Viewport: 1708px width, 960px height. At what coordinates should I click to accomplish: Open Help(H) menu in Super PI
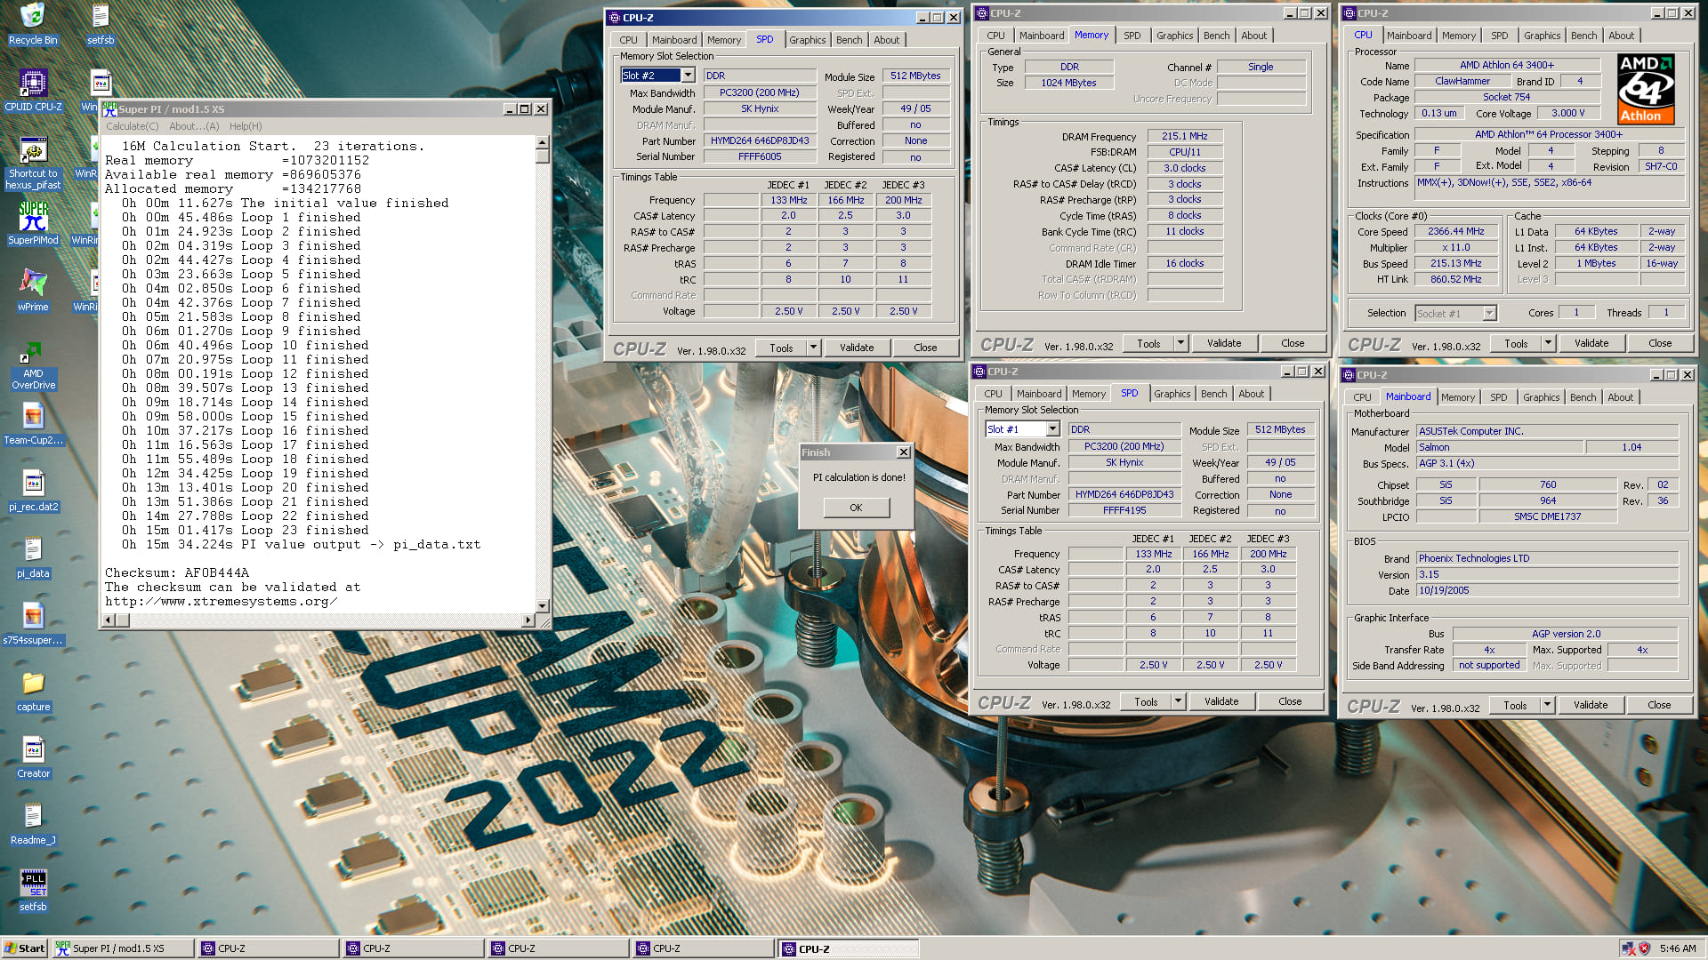coord(246,126)
